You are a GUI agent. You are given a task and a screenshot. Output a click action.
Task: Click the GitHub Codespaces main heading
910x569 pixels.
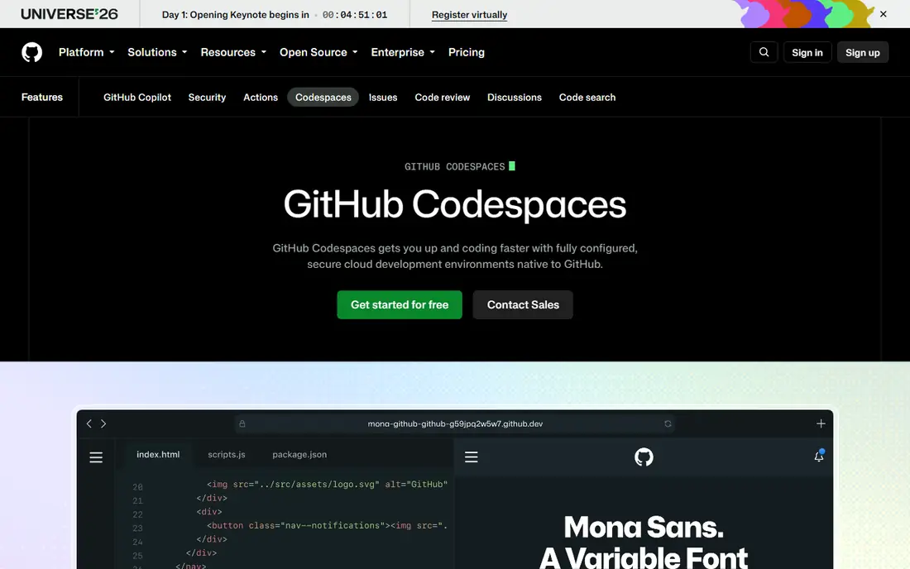[x=455, y=204]
